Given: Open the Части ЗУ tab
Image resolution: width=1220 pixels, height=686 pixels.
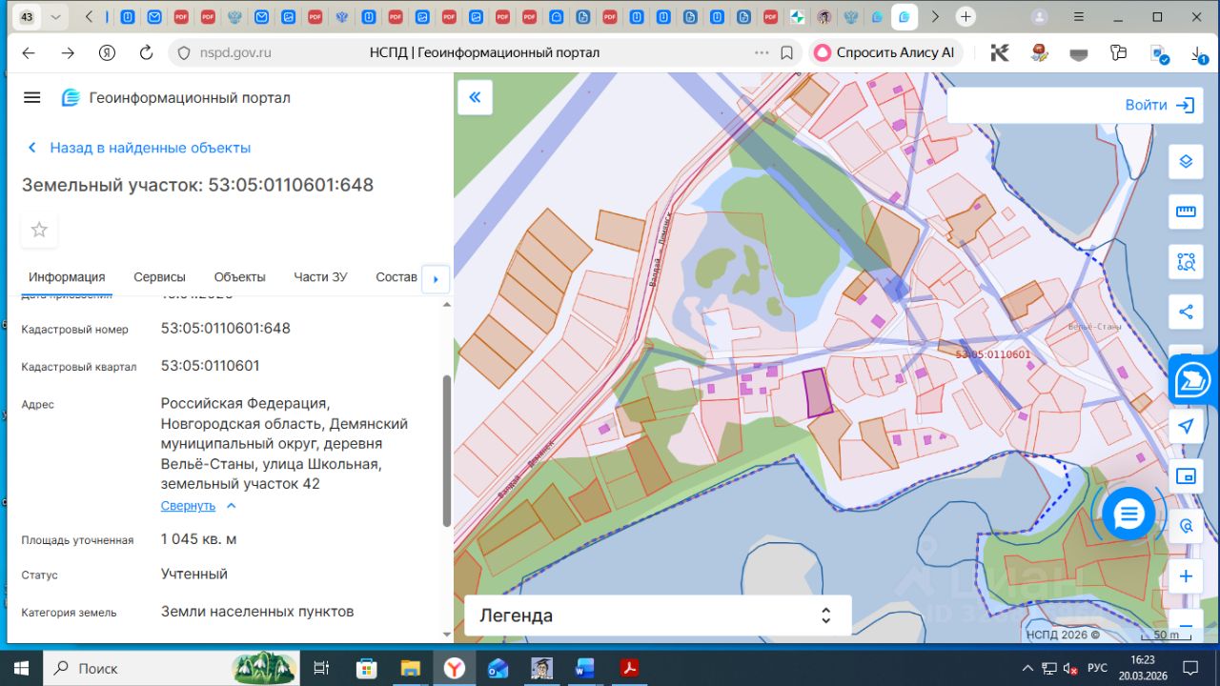Looking at the screenshot, I should click(320, 277).
